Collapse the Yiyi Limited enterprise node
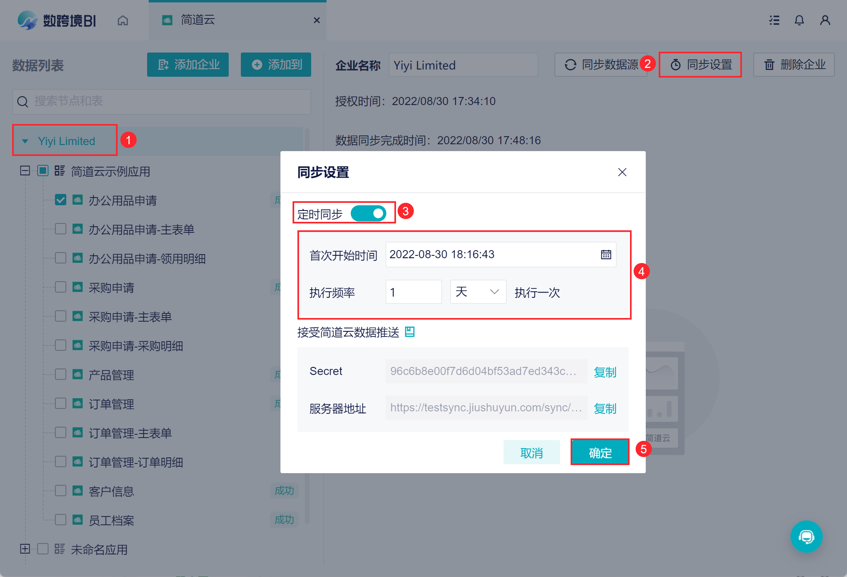This screenshot has width=847, height=577. [x=25, y=141]
